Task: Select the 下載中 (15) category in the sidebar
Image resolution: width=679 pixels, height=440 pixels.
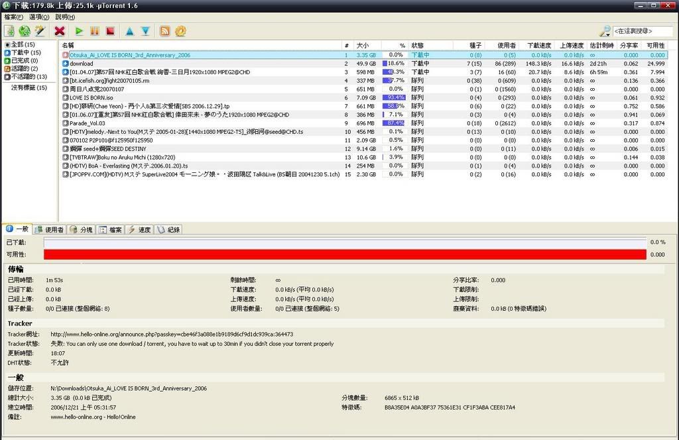Action: tap(23, 52)
